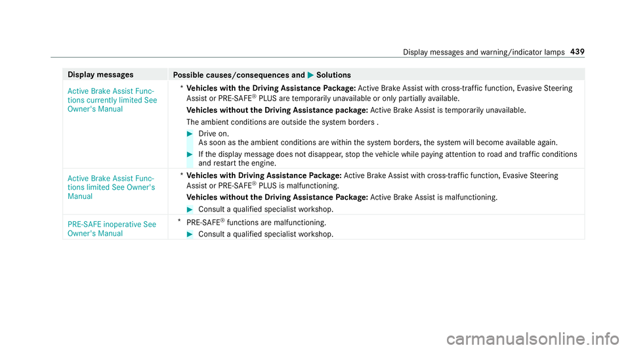Click the arrow bullet beside 'Drive on.'

pos(190,134)
